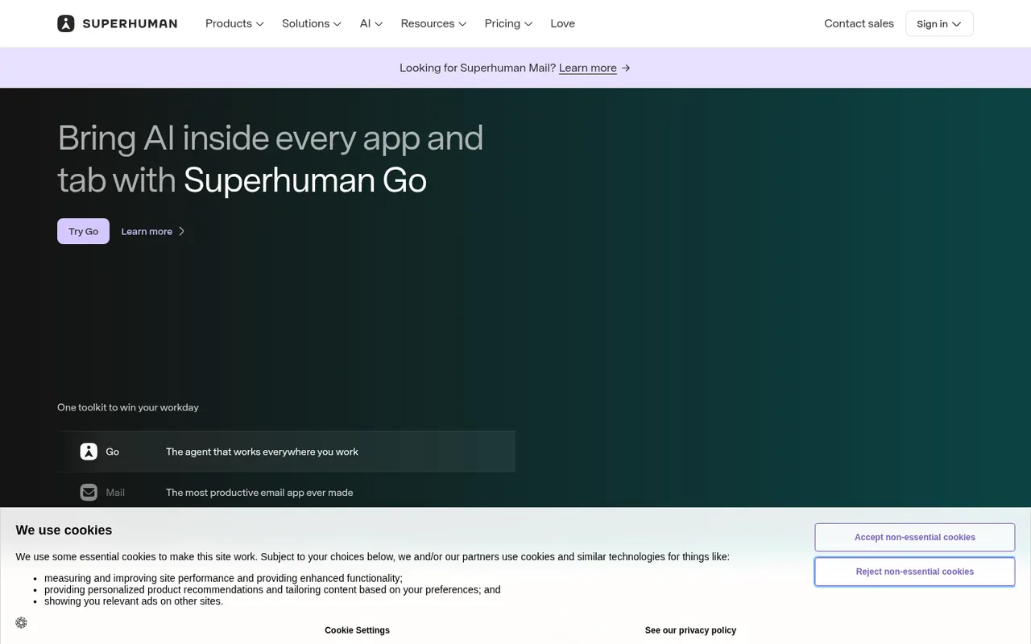Expand the Pricing menu
Image resolution: width=1031 pixels, height=644 pixels.
508,23
